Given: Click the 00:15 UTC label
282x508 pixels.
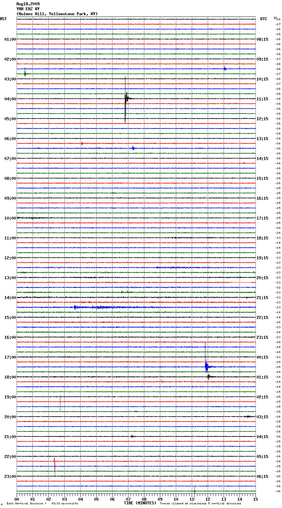Looking at the screenshot, I should tap(262, 357).
